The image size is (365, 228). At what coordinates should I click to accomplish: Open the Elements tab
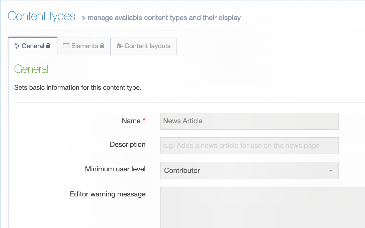point(84,46)
